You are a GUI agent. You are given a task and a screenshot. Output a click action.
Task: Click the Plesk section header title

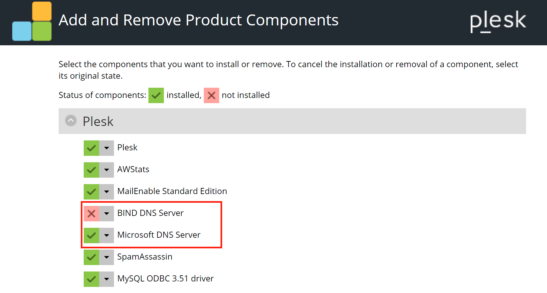(x=98, y=121)
